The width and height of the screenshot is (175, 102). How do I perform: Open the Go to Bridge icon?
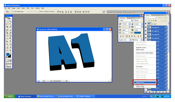tap(104, 12)
